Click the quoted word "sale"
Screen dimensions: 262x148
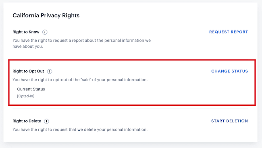85,80
